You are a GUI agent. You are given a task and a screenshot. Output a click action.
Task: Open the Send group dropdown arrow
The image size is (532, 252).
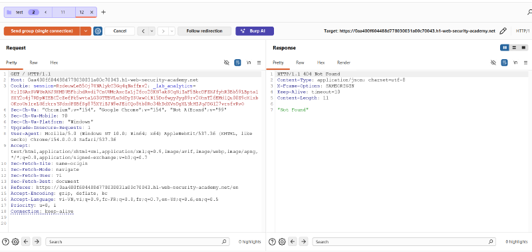tap(86, 31)
